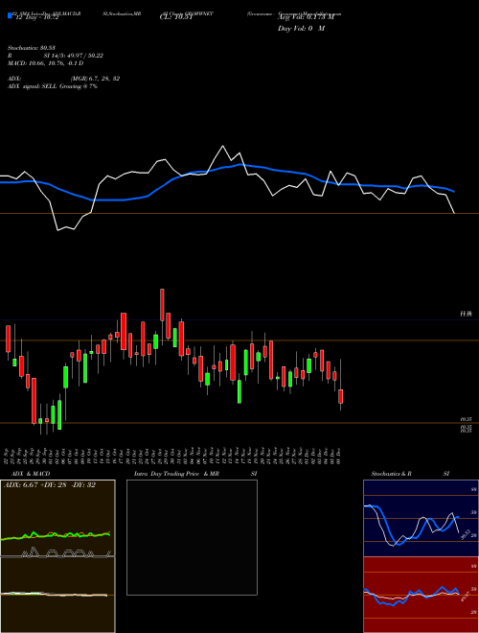Viewport: 479px width, 633px height.
Task: Click the 'SI 14/3: 49.97 / 59.22' reading
Action: 74,56
